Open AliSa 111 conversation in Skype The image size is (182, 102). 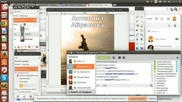[x=81, y=61]
